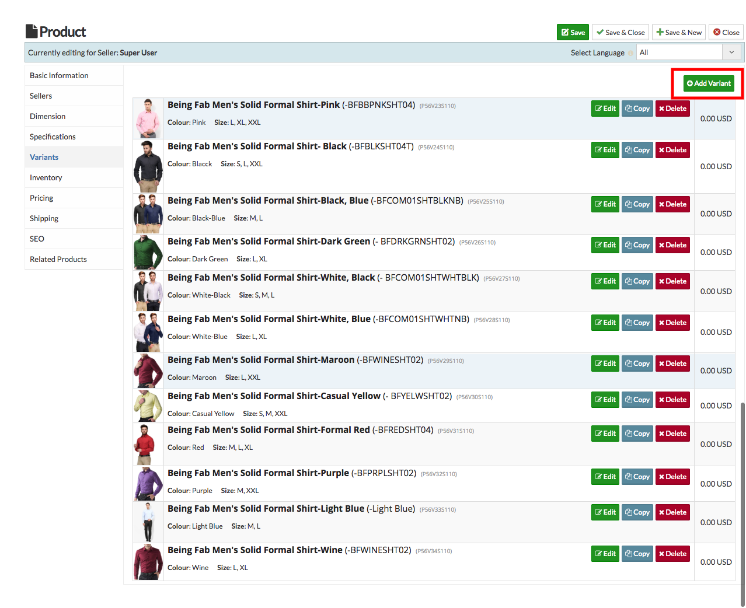746x608 pixels.
Task: Switch to the Sellers tab
Action: 74,96
